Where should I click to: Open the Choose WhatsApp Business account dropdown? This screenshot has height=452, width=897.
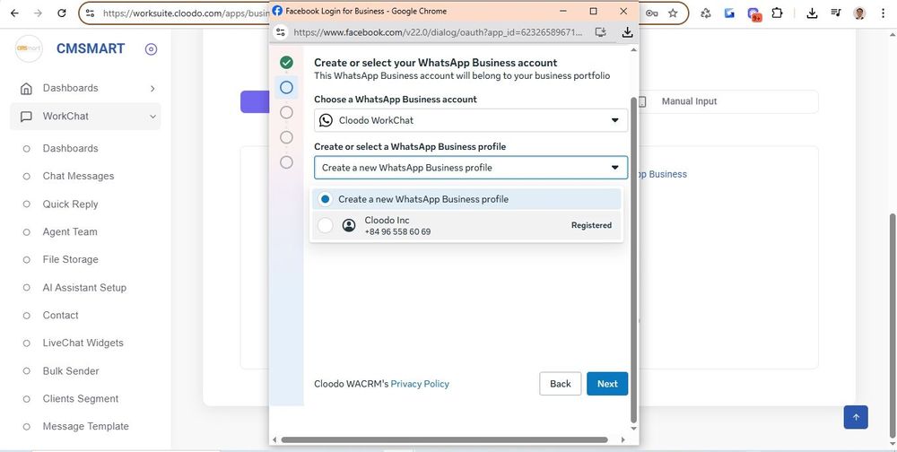click(x=471, y=120)
